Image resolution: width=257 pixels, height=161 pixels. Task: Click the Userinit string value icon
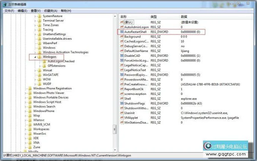pos(122,113)
